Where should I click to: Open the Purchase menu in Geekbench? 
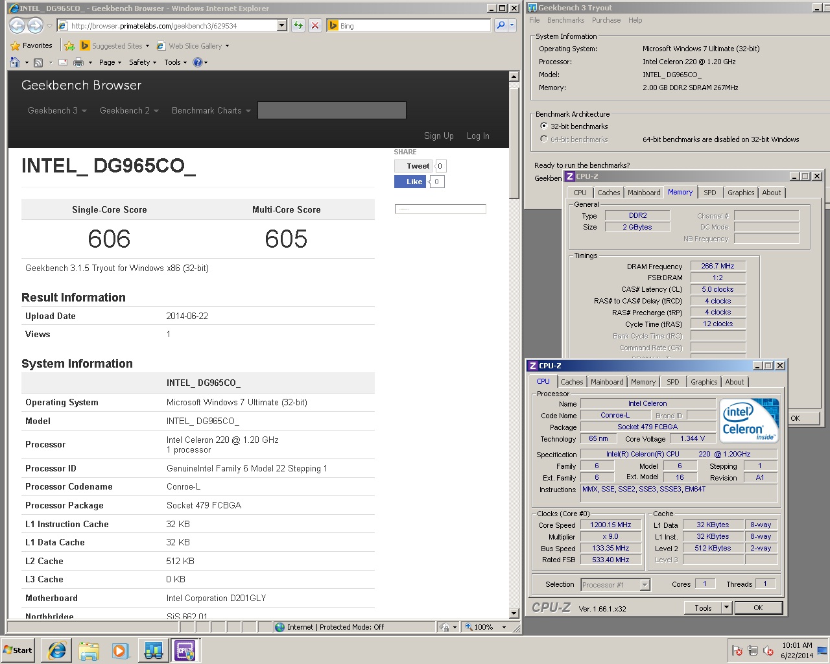(x=606, y=20)
